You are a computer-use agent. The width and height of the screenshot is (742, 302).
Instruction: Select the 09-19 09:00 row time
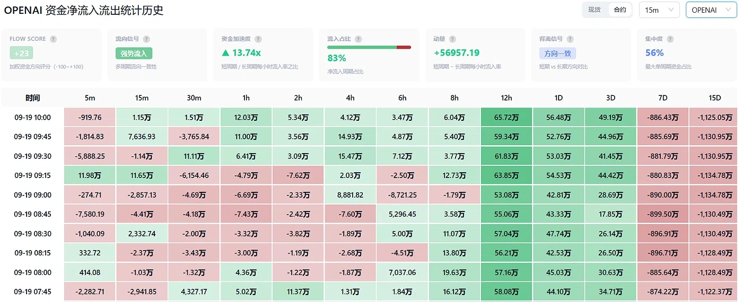(x=33, y=195)
